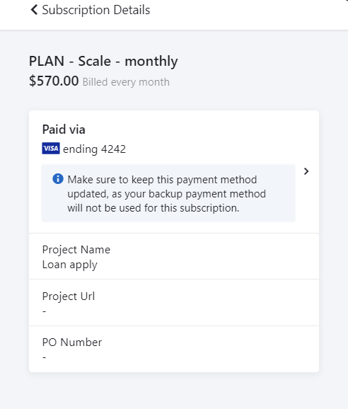Click the VISA card logo

tap(51, 149)
